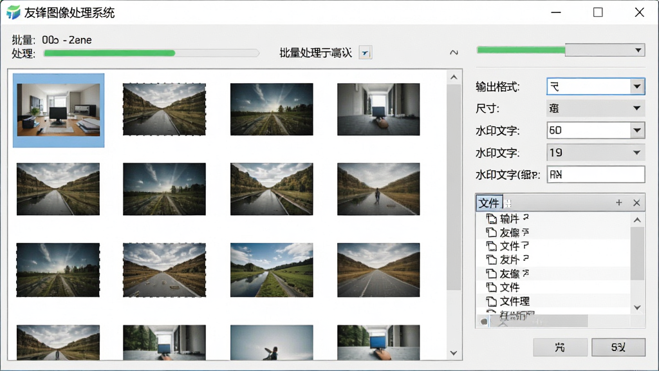Click the up arrow of the file list scrollbar
Image resolution: width=659 pixels, height=371 pixels.
638,220
